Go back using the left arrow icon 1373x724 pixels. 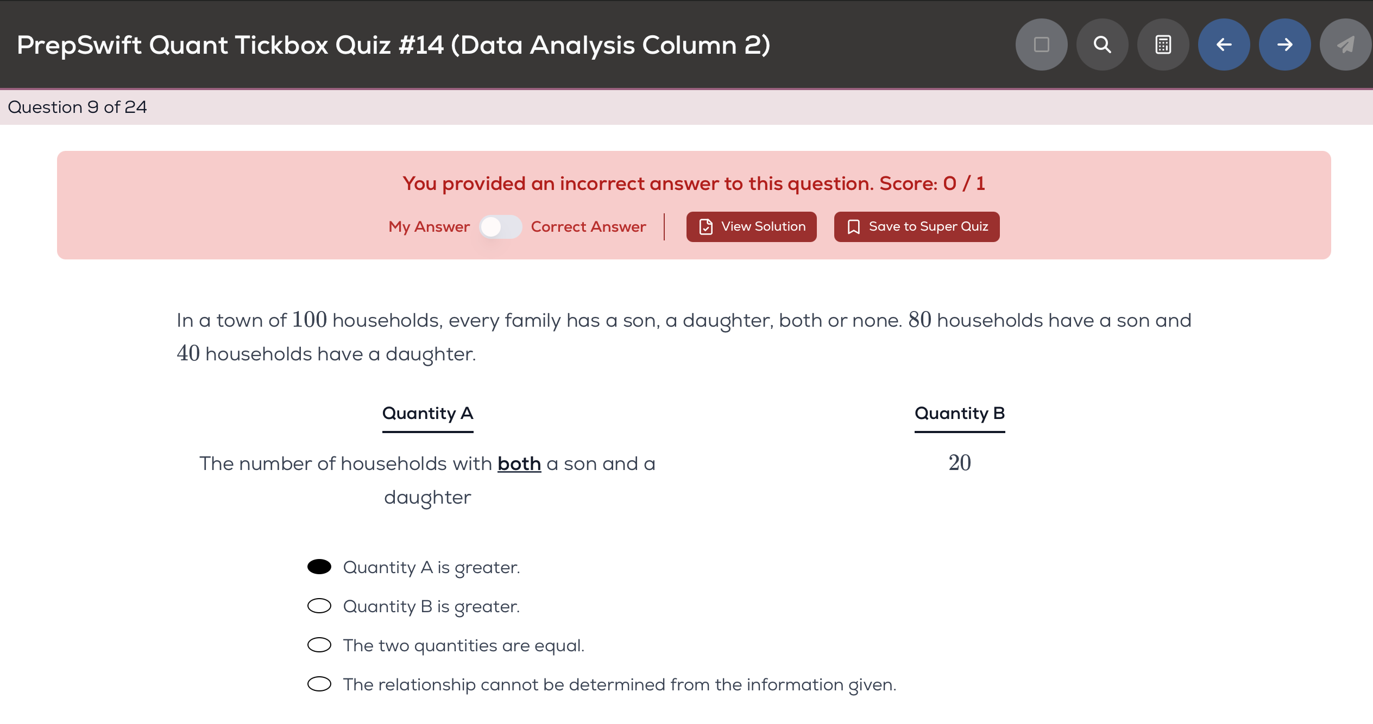(1223, 45)
